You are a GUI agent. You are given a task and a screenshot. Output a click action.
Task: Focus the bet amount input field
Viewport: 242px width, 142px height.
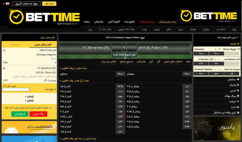16,89
